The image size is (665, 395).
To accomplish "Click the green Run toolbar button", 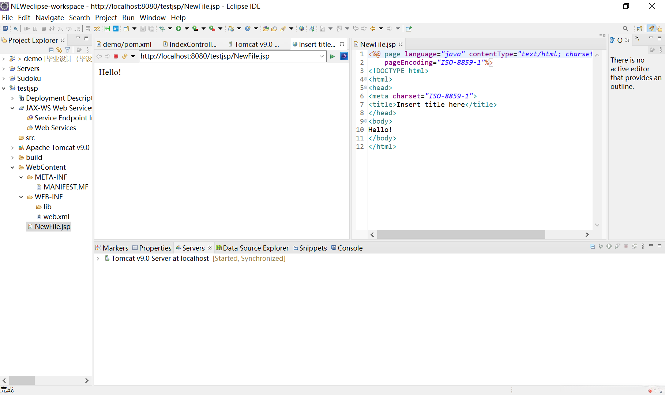I will click(x=179, y=29).
